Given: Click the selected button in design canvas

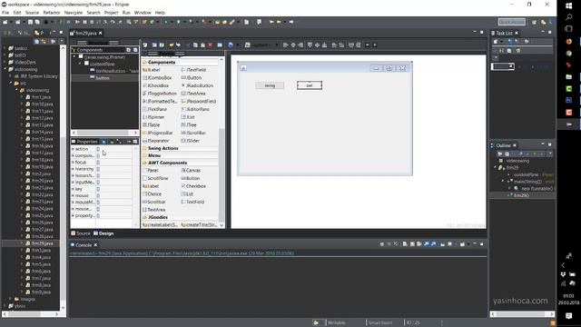Looking at the screenshot, I should [x=310, y=85].
